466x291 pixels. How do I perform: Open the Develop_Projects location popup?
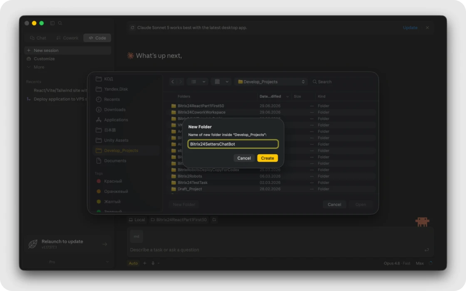[x=271, y=81]
